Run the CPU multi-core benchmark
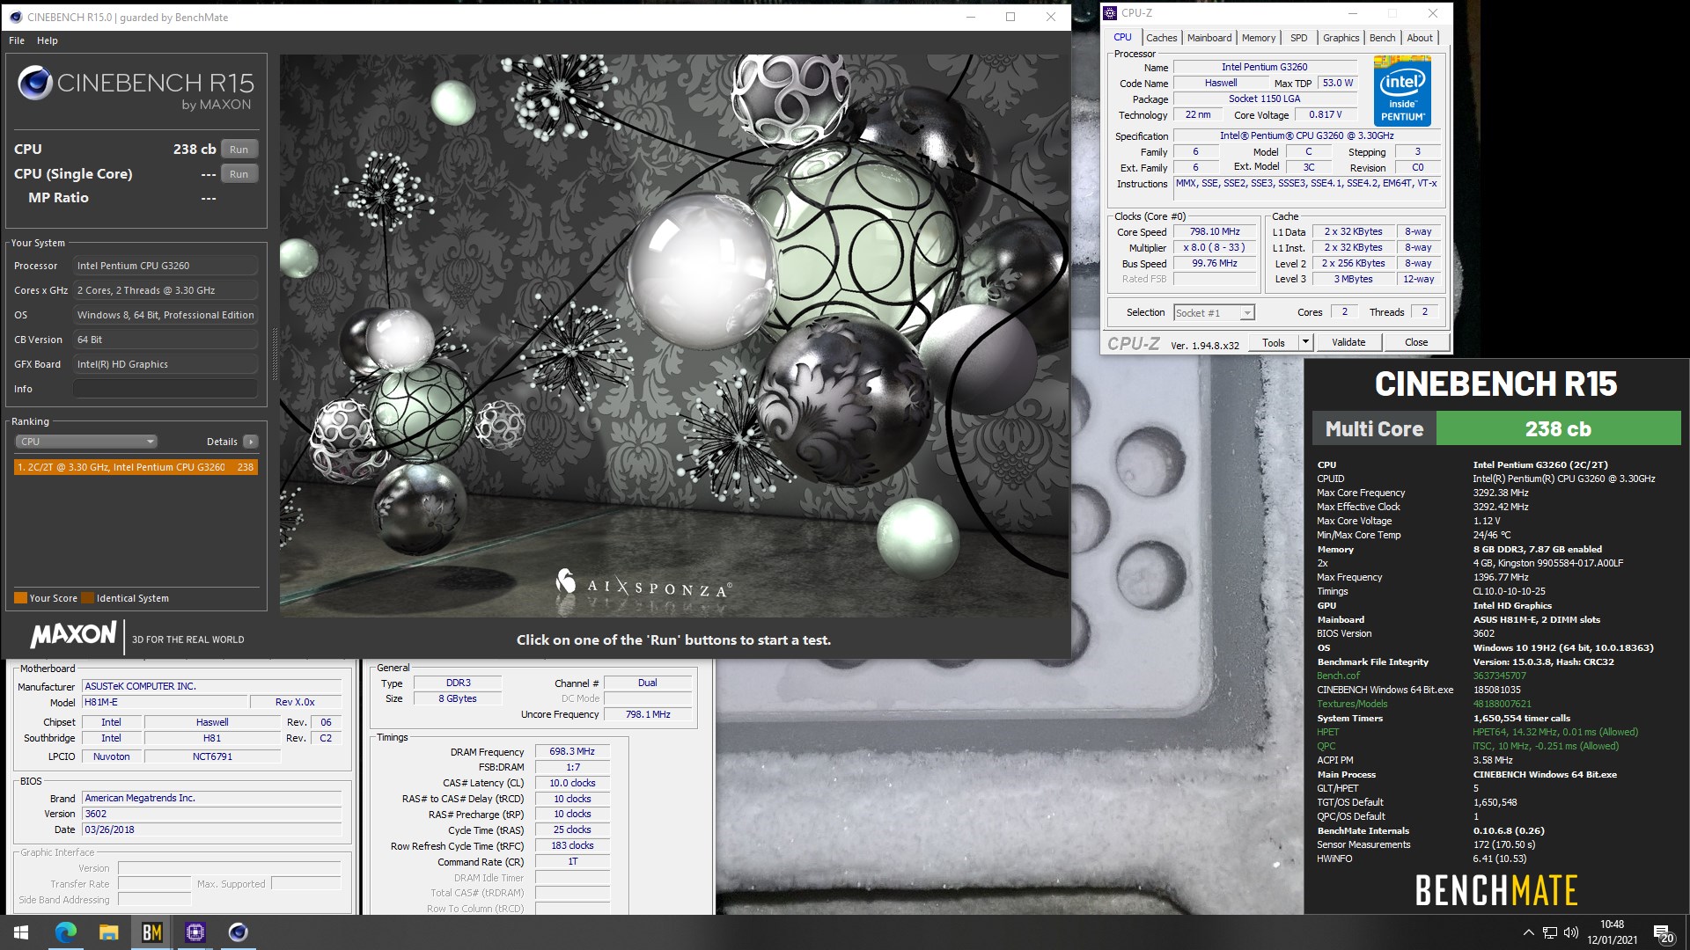 239,150
